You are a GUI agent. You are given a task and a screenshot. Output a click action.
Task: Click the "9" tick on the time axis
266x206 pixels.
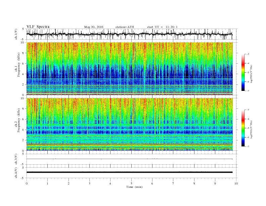point(215,183)
